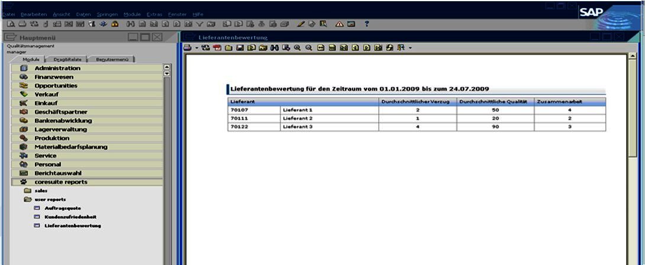Screen dimensions: 645x265
Task: Click the lock screen padlock icon
Action: (115, 24)
